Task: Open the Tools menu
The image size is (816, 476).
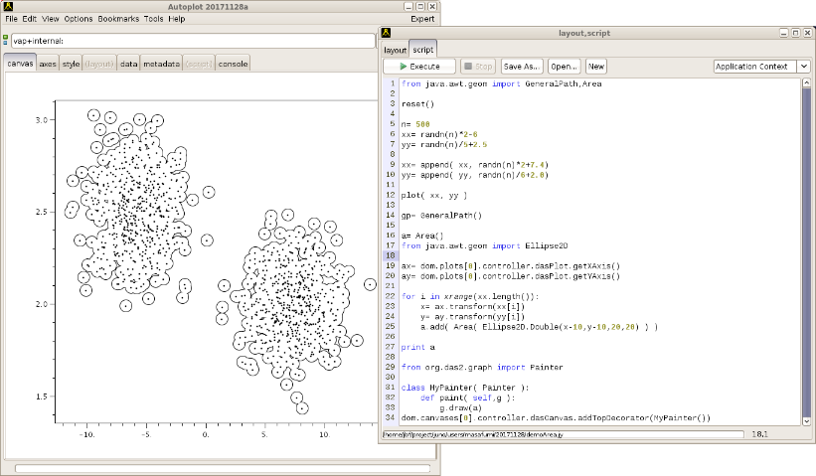Action: [153, 19]
